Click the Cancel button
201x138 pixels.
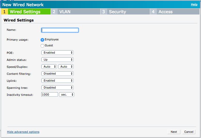189,132
